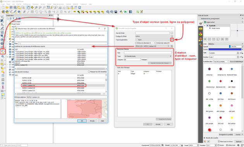Tick the Masquer les SCR obsolètes checkbox
The width and height of the screenshot is (244, 147).
(x=89, y=72)
